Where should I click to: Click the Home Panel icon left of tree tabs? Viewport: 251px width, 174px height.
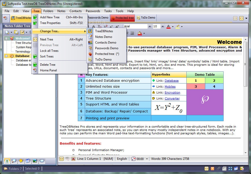tap(5, 18)
